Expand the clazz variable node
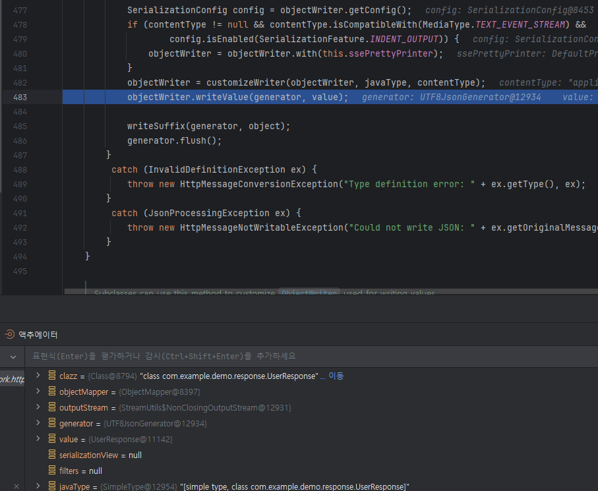This screenshot has height=491, width=598. 38,376
